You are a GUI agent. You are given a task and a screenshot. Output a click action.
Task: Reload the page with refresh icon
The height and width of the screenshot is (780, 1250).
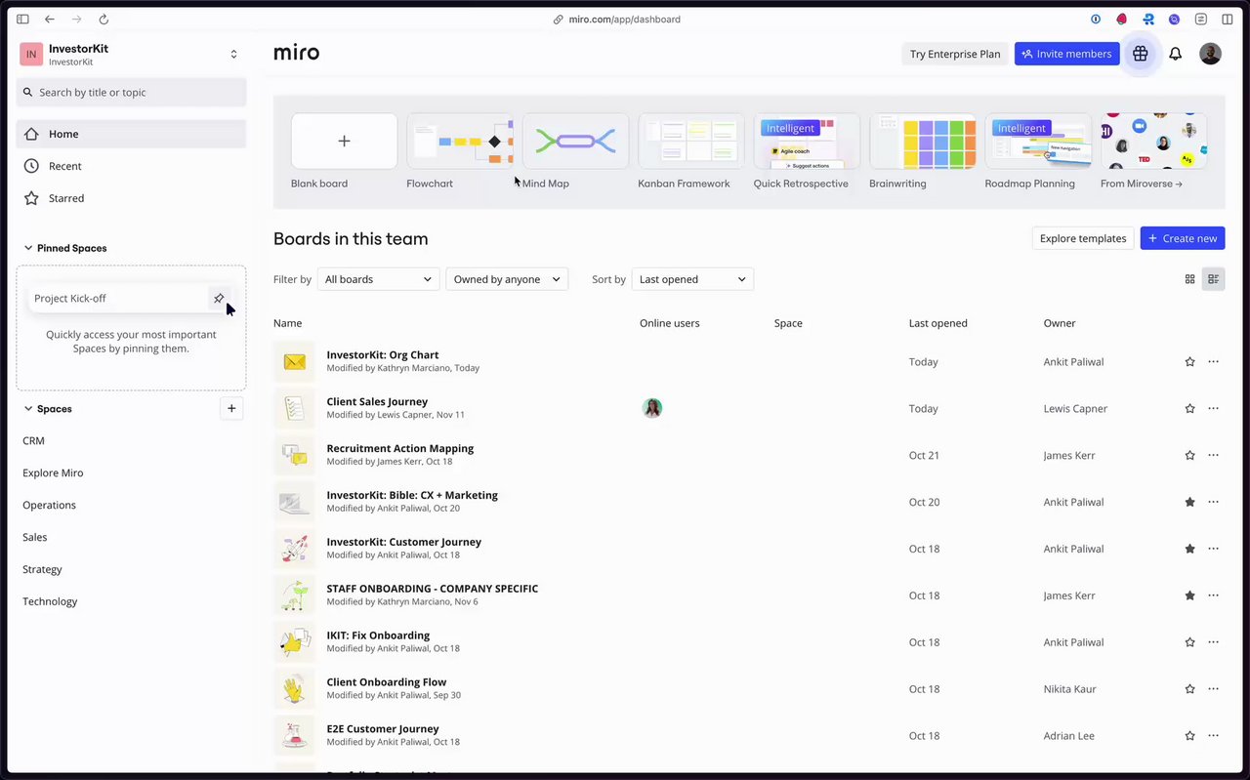[104, 19]
